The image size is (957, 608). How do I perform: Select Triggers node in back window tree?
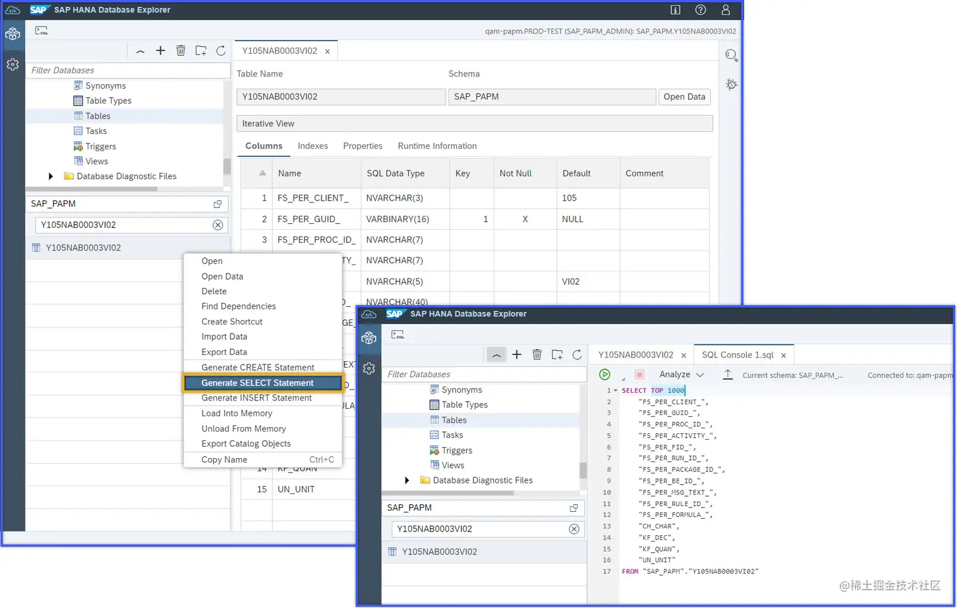(101, 146)
